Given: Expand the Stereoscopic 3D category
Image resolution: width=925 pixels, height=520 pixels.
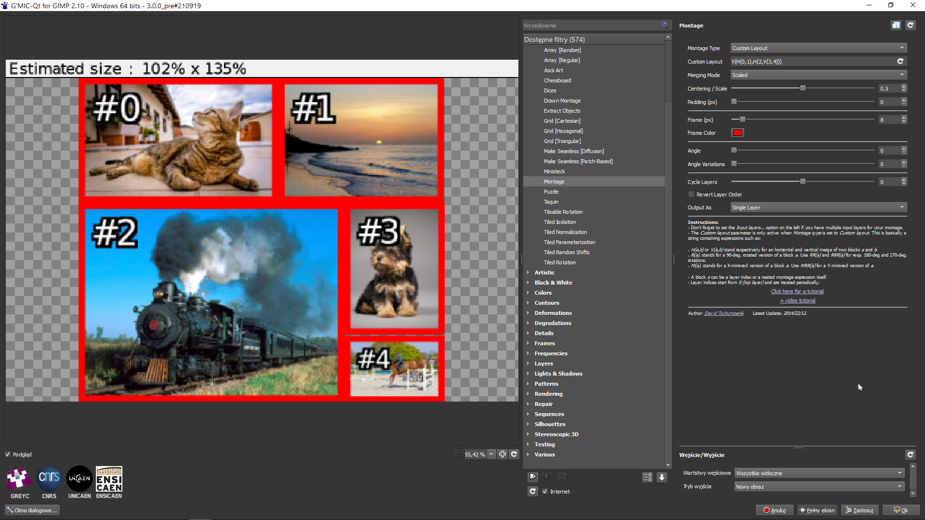Looking at the screenshot, I should pyautogui.click(x=528, y=434).
